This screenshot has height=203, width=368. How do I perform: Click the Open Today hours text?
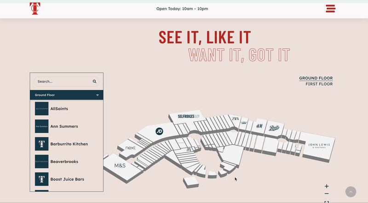182,9
